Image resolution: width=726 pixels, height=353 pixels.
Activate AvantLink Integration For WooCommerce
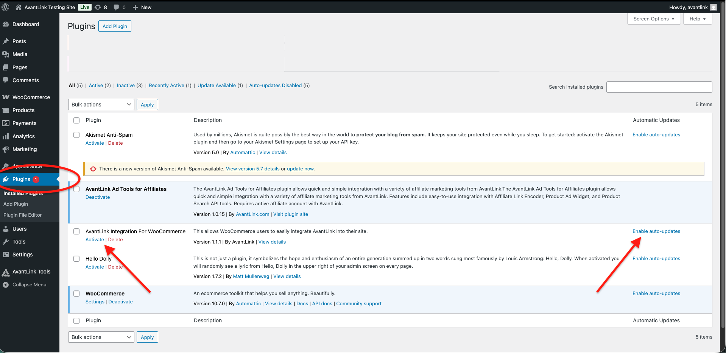point(95,240)
